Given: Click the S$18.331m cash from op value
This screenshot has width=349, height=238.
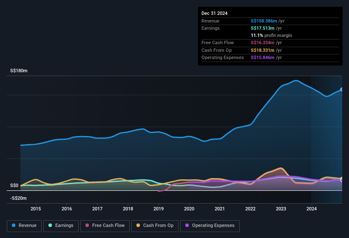Looking at the screenshot, I should [x=262, y=50].
